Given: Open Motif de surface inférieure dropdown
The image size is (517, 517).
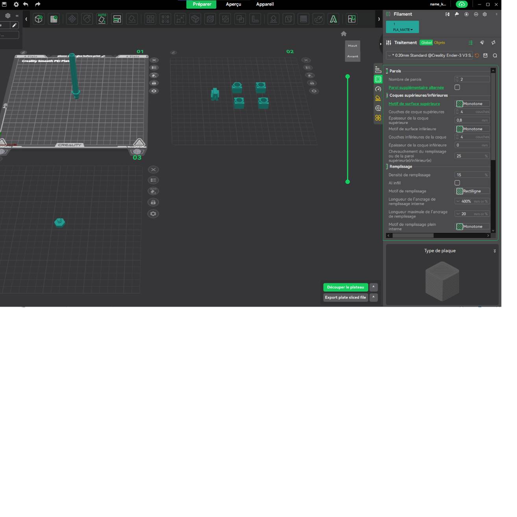Looking at the screenshot, I should point(473,129).
